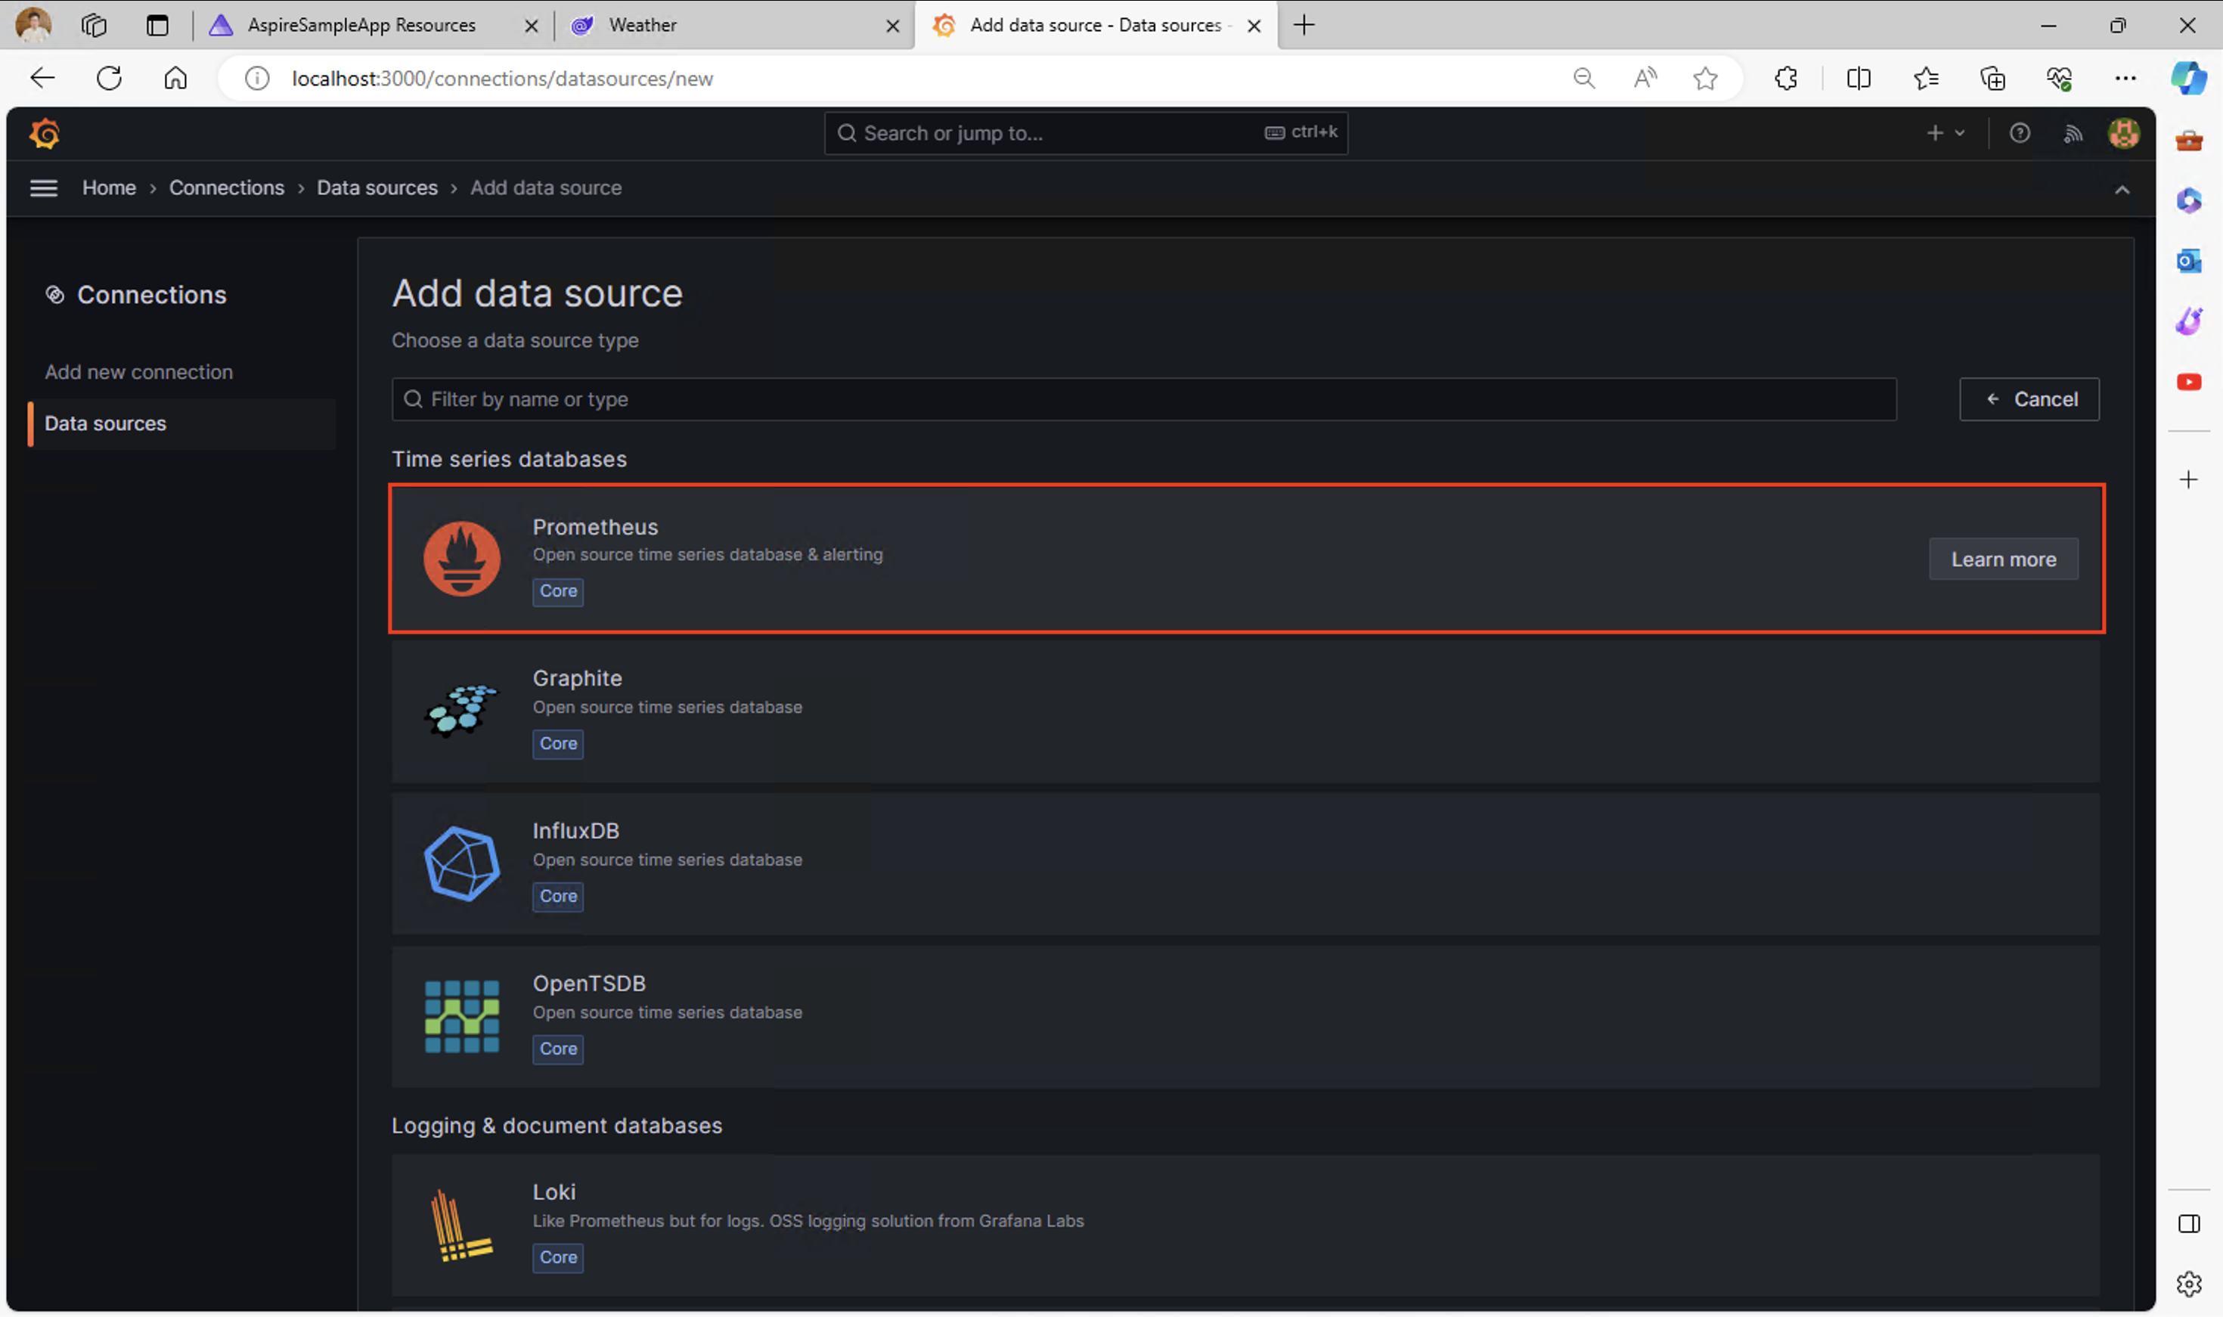The image size is (2223, 1317).
Task: Open Grafana help via question mark icon
Action: coord(2020,133)
